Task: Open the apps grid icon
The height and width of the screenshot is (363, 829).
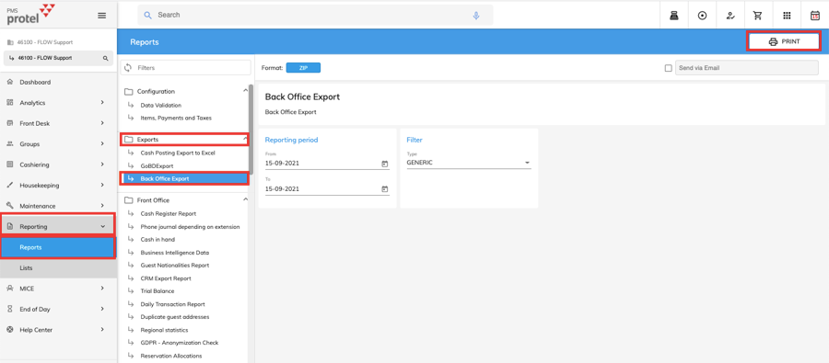Action: (x=787, y=16)
